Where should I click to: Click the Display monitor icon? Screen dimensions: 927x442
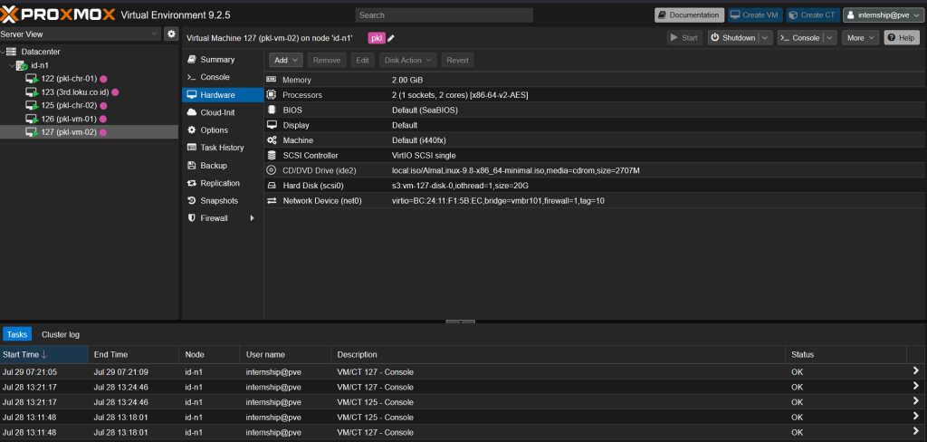coord(272,125)
